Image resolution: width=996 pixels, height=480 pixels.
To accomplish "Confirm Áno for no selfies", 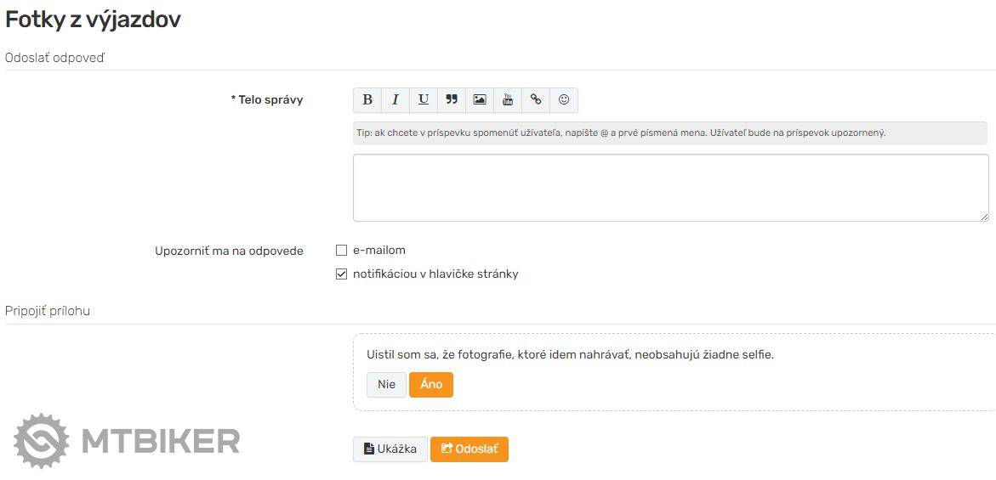I will (x=431, y=385).
